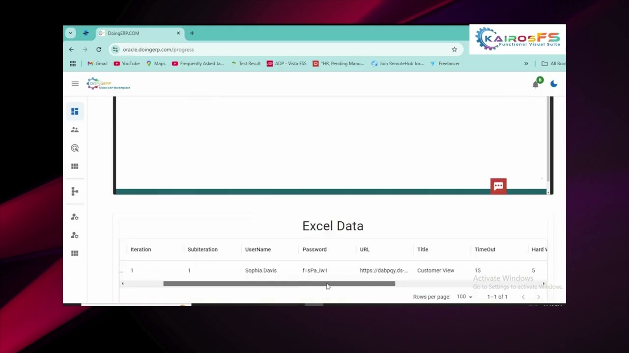Select the Sophia.Davis username cell
629x353 pixels.
(x=261, y=271)
